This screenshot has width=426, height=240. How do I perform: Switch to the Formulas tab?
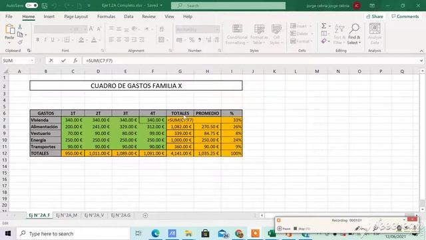(x=106, y=16)
